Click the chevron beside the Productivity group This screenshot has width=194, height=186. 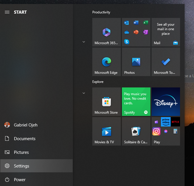84,42
